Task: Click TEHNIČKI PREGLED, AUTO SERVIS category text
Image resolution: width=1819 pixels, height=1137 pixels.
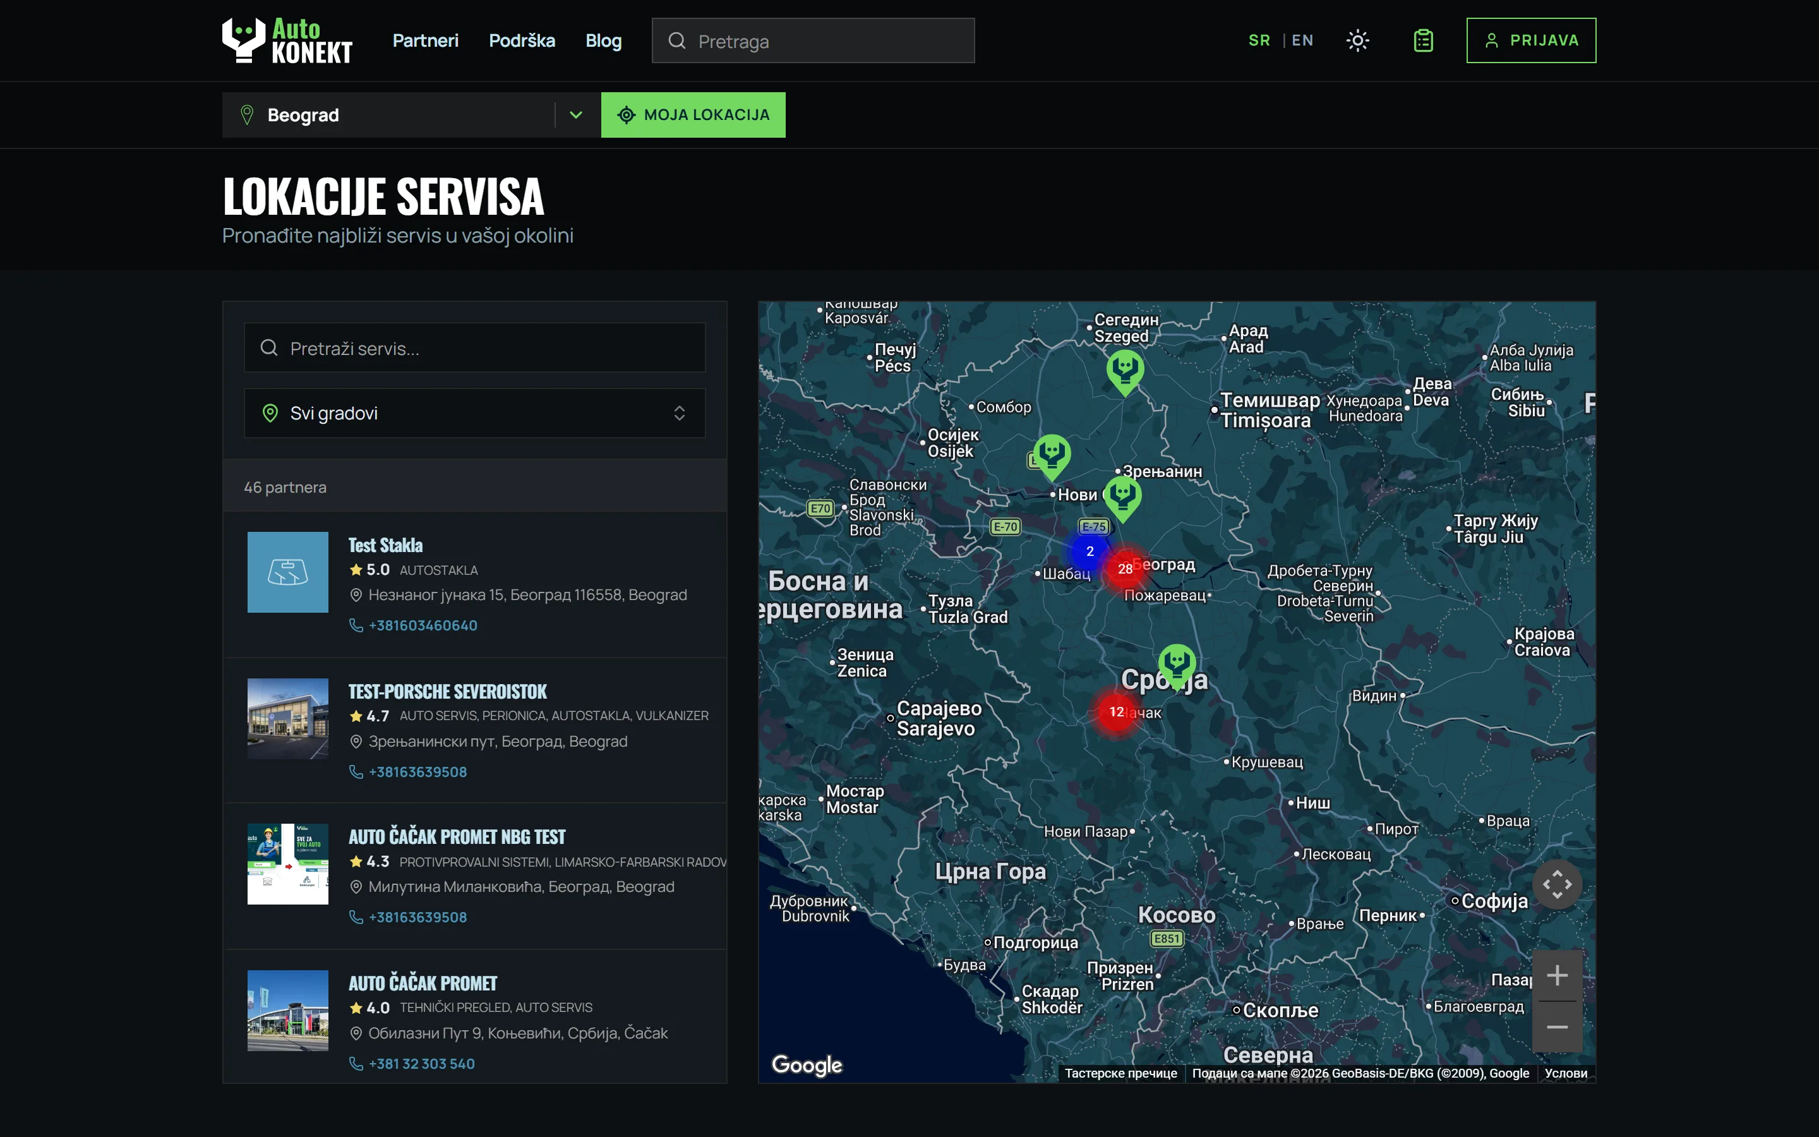Action: click(496, 1008)
